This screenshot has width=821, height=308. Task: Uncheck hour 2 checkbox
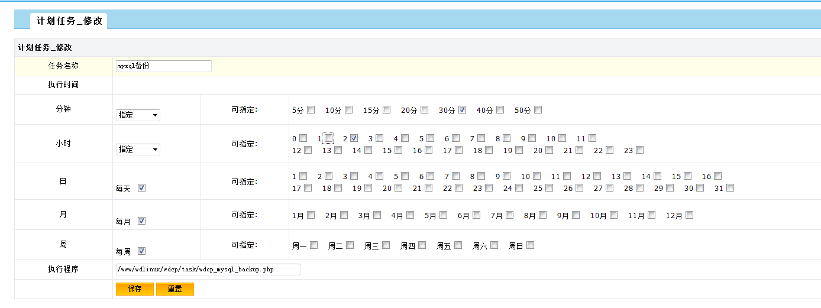tap(354, 138)
